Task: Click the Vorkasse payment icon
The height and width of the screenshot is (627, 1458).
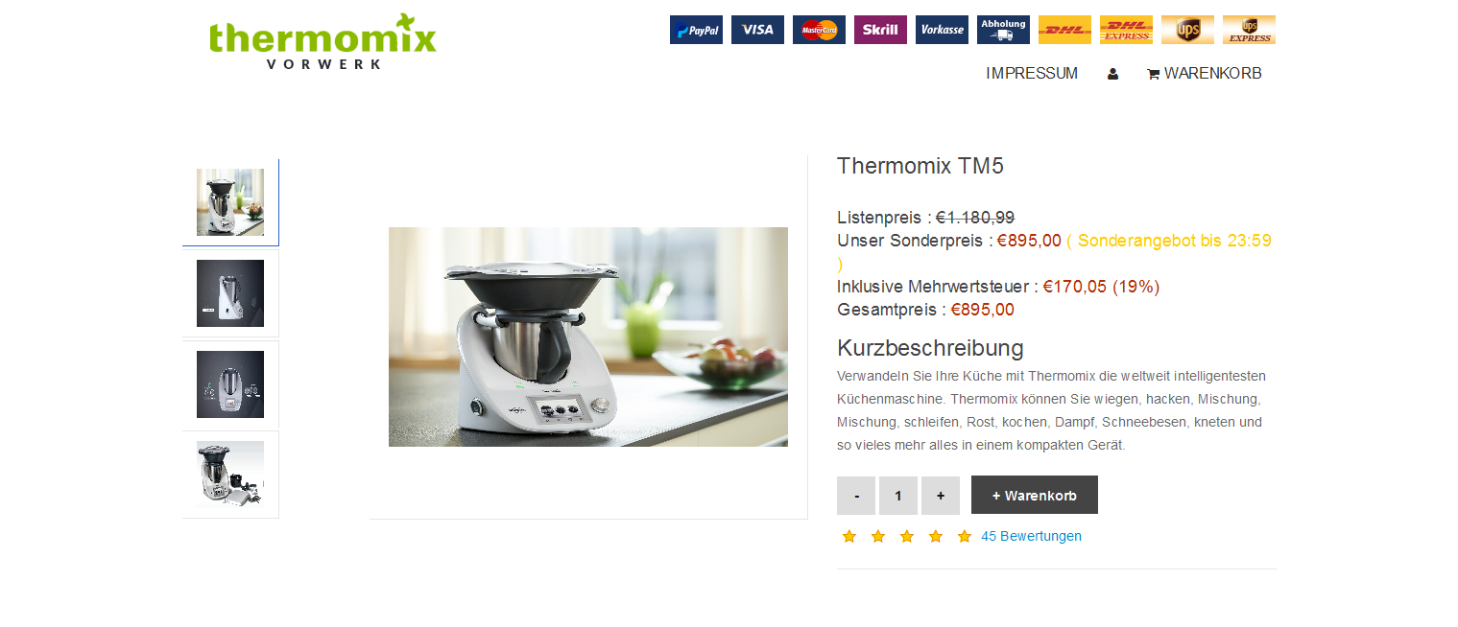Action: coord(942,30)
